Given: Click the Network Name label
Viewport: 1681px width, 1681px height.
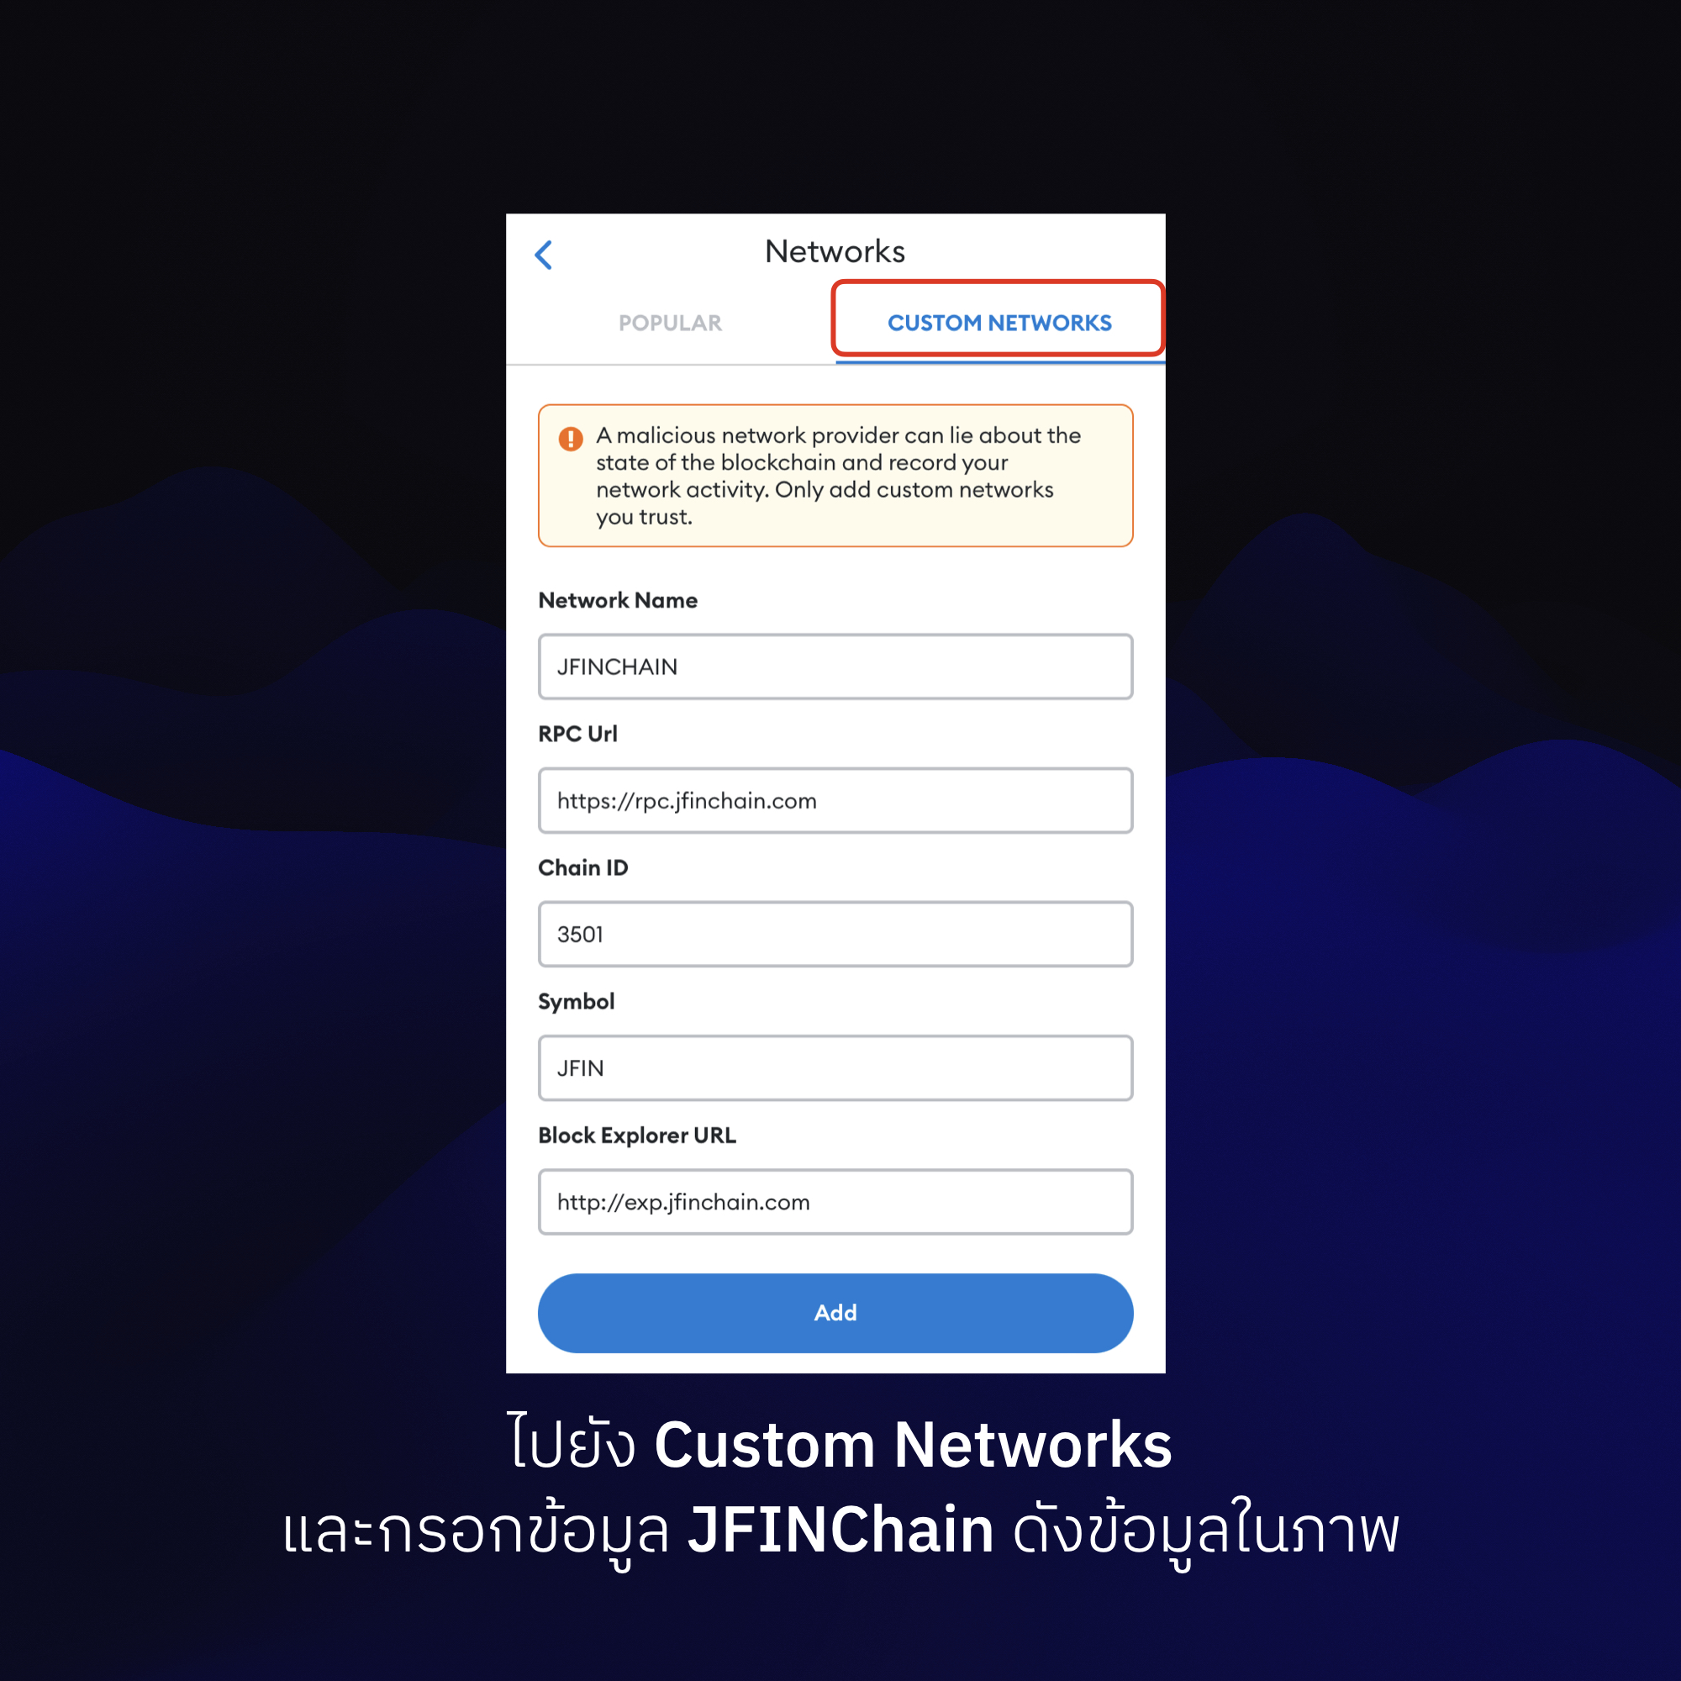Looking at the screenshot, I should coord(618,600).
